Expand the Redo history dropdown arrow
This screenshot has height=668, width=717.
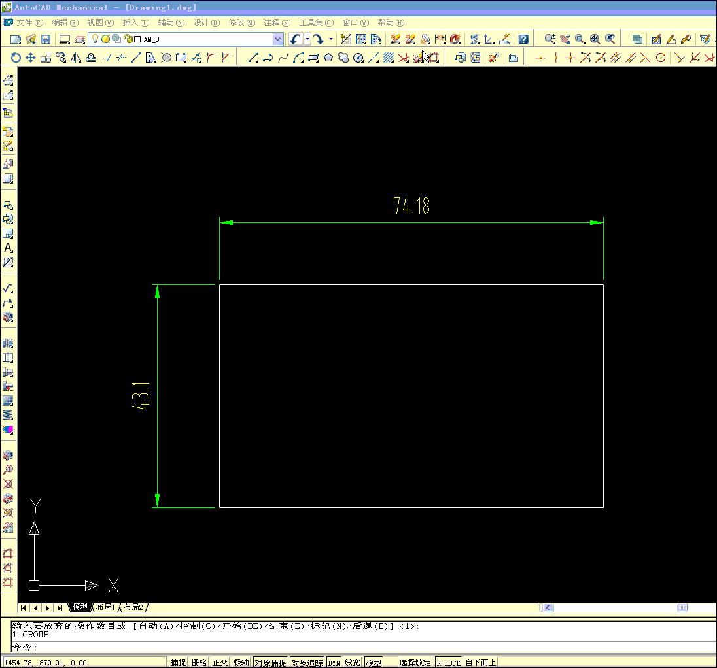point(330,39)
